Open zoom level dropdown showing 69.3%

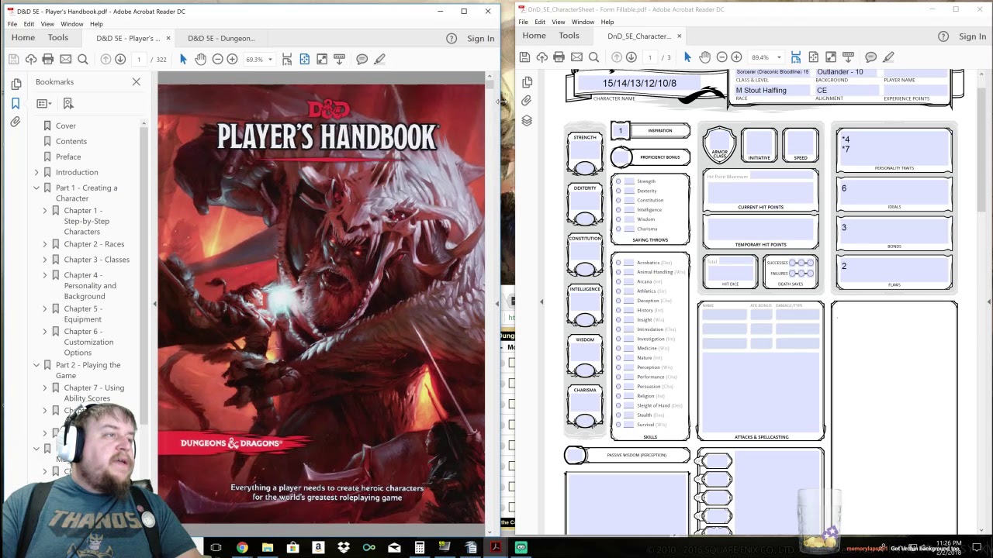pos(270,60)
